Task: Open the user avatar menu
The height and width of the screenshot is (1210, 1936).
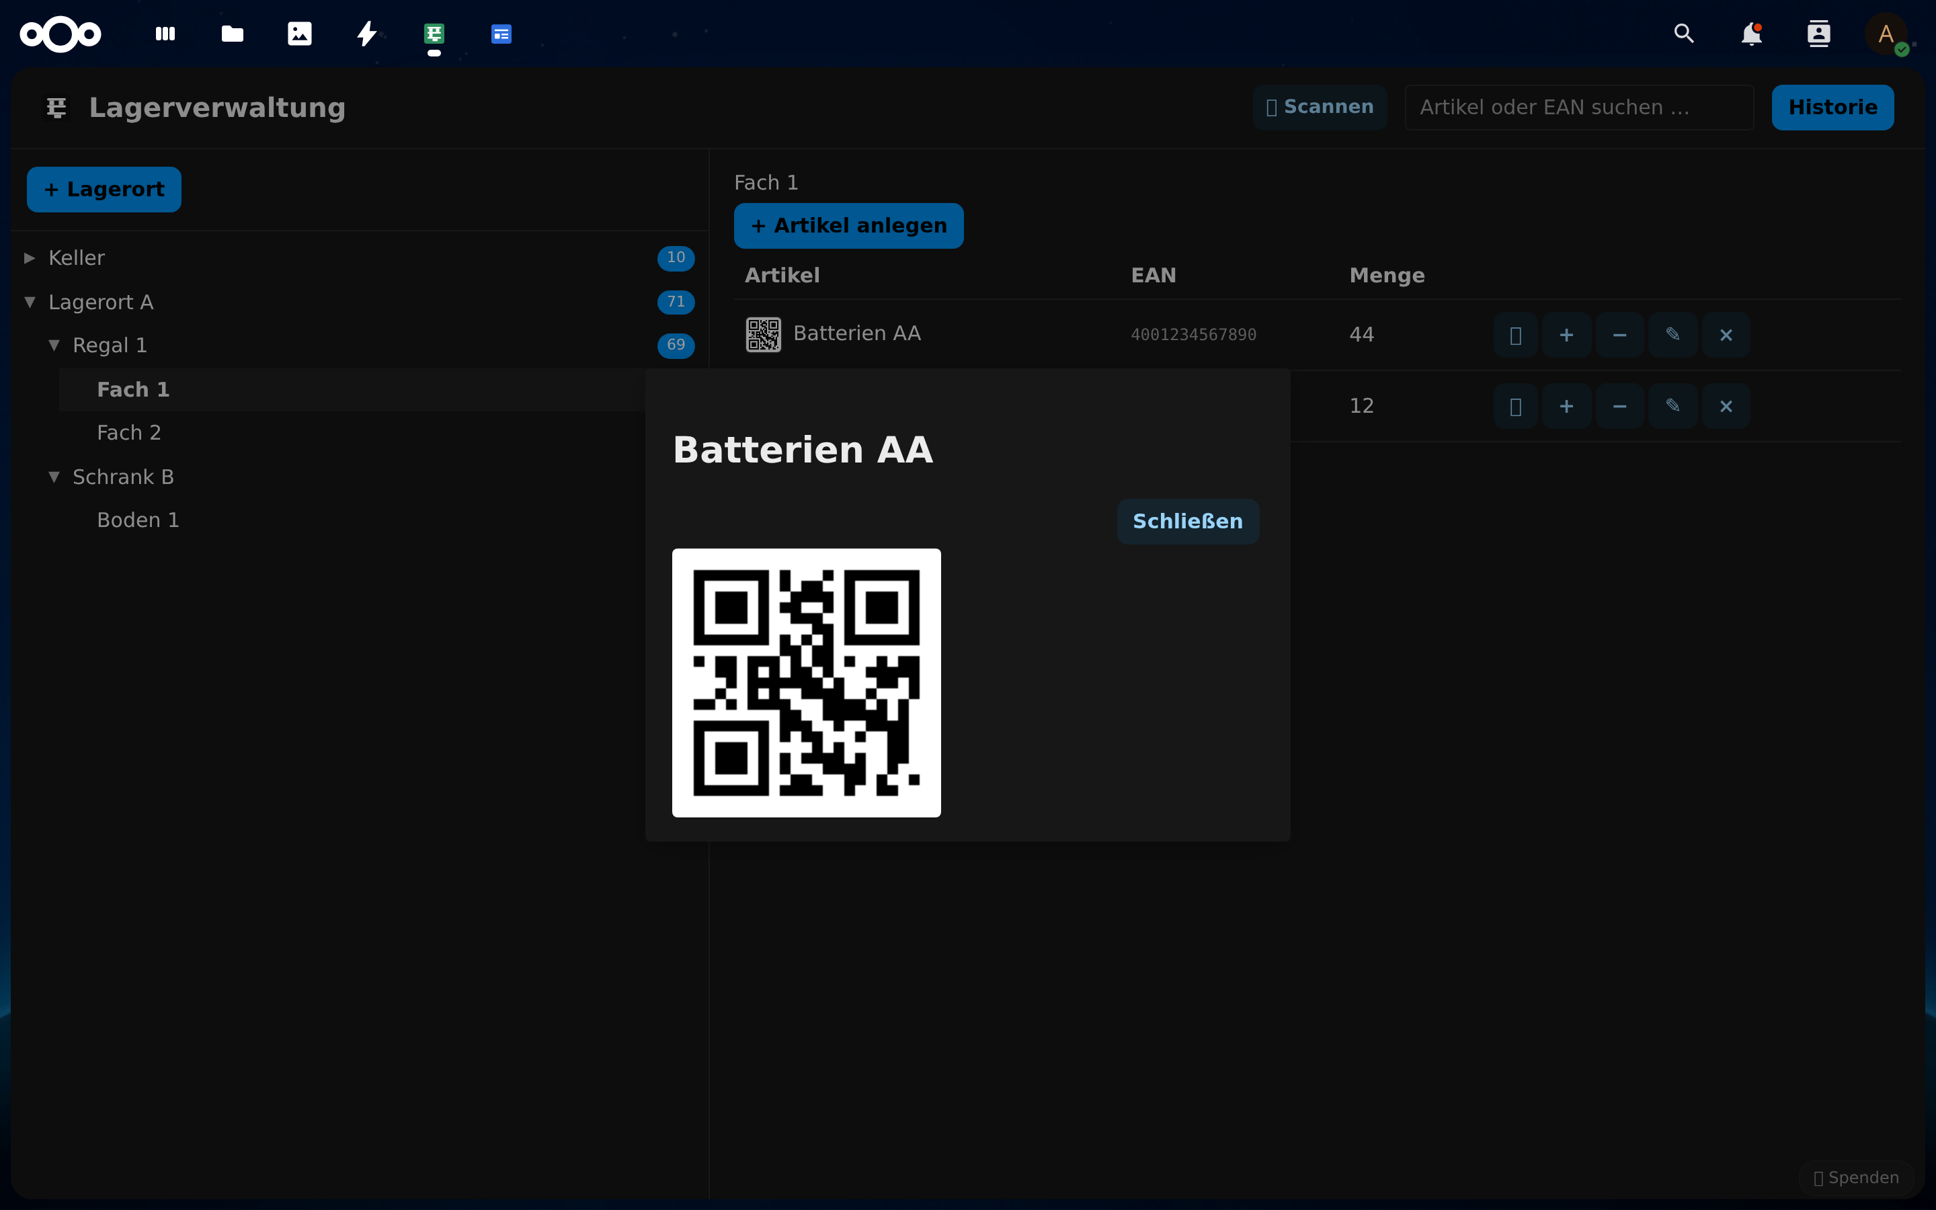Action: coord(1886,34)
